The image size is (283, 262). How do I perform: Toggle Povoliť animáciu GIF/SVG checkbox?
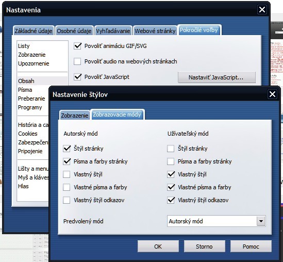pyautogui.click(x=77, y=46)
